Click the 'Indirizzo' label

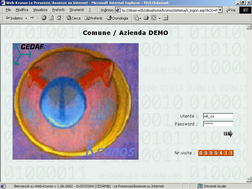[107, 10]
